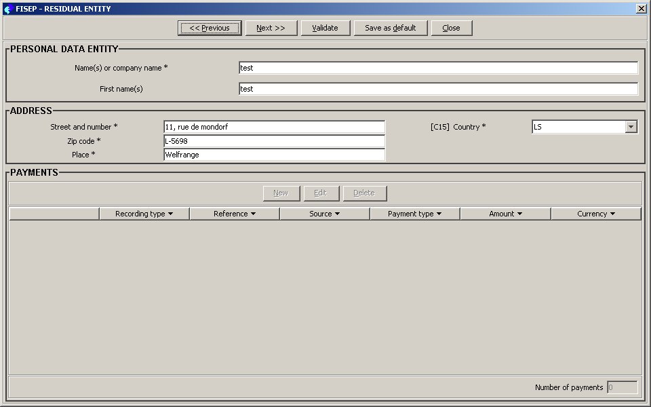Click Save as default button
Viewport: 651px width, 407px height.
click(x=390, y=28)
